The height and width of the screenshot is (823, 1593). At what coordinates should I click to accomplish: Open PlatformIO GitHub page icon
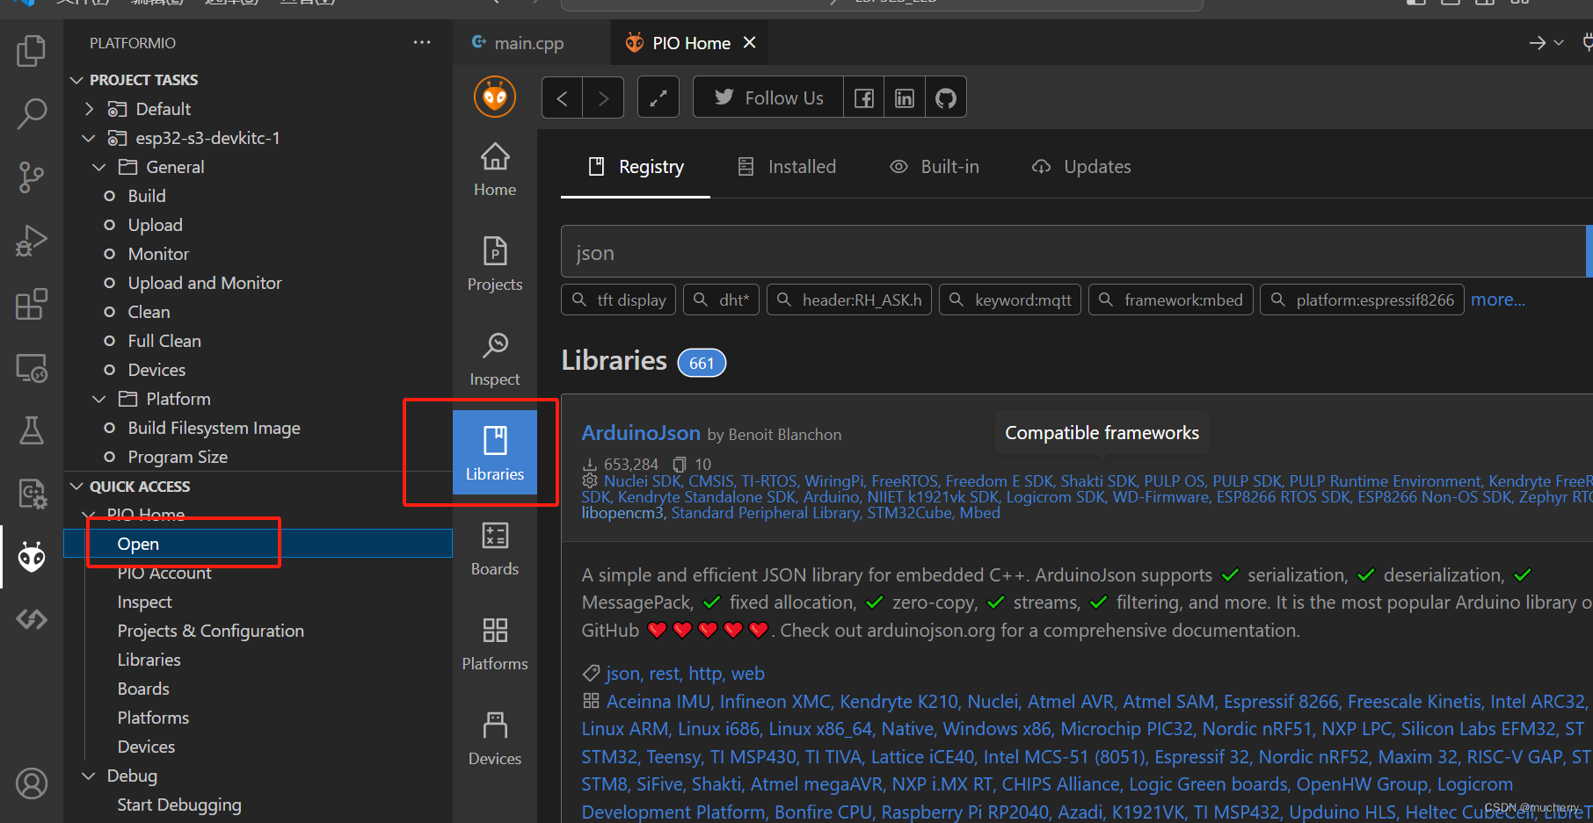[x=946, y=97]
